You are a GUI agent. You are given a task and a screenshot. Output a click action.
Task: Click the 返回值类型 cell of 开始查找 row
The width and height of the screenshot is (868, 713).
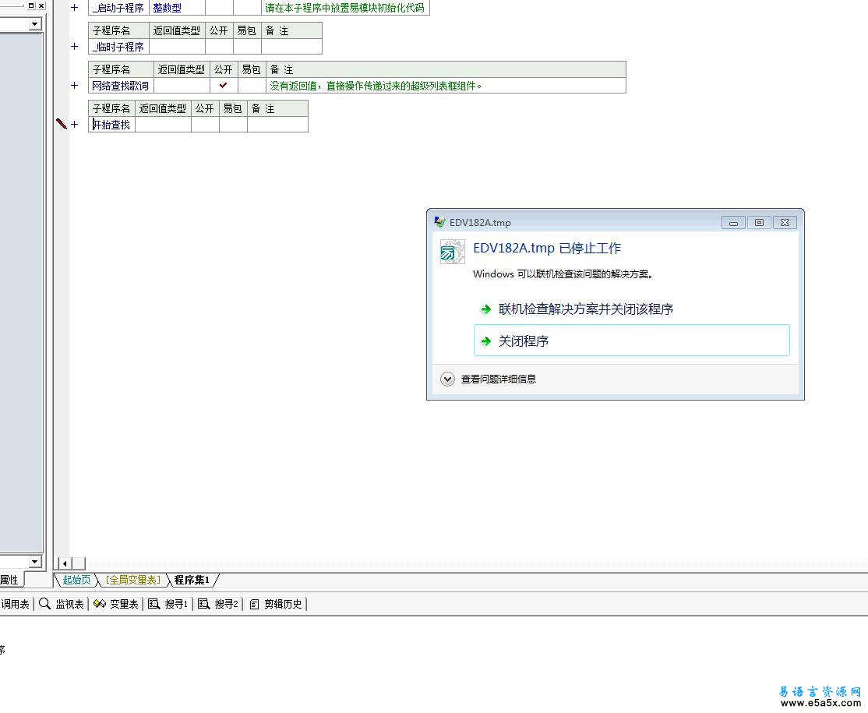(164, 125)
